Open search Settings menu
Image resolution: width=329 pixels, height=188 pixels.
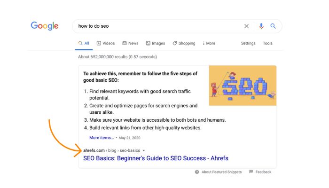[x=248, y=43]
